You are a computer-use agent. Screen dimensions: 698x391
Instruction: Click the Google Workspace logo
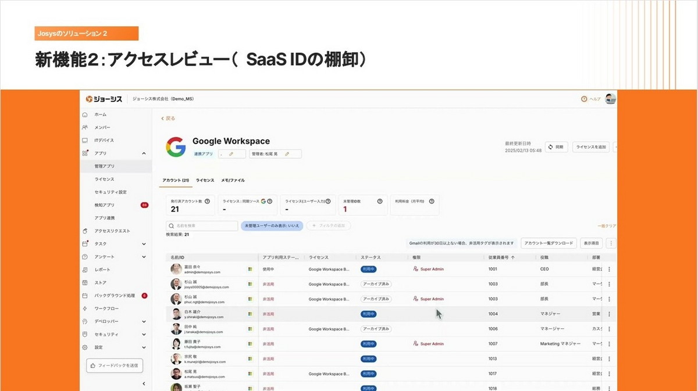point(176,147)
